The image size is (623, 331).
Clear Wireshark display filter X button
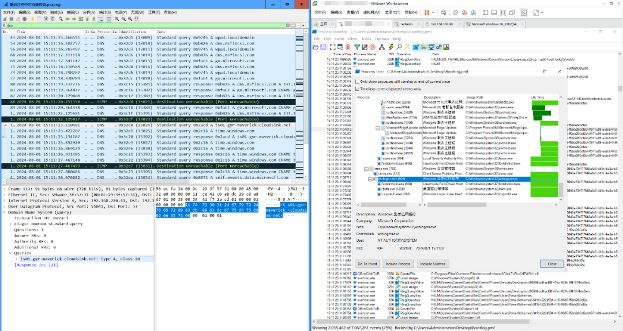click(x=288, y=25)
